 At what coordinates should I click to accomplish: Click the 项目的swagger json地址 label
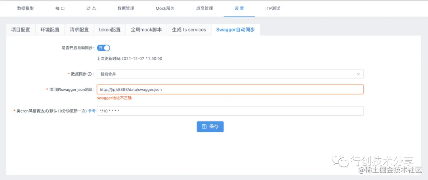(72, 90)
